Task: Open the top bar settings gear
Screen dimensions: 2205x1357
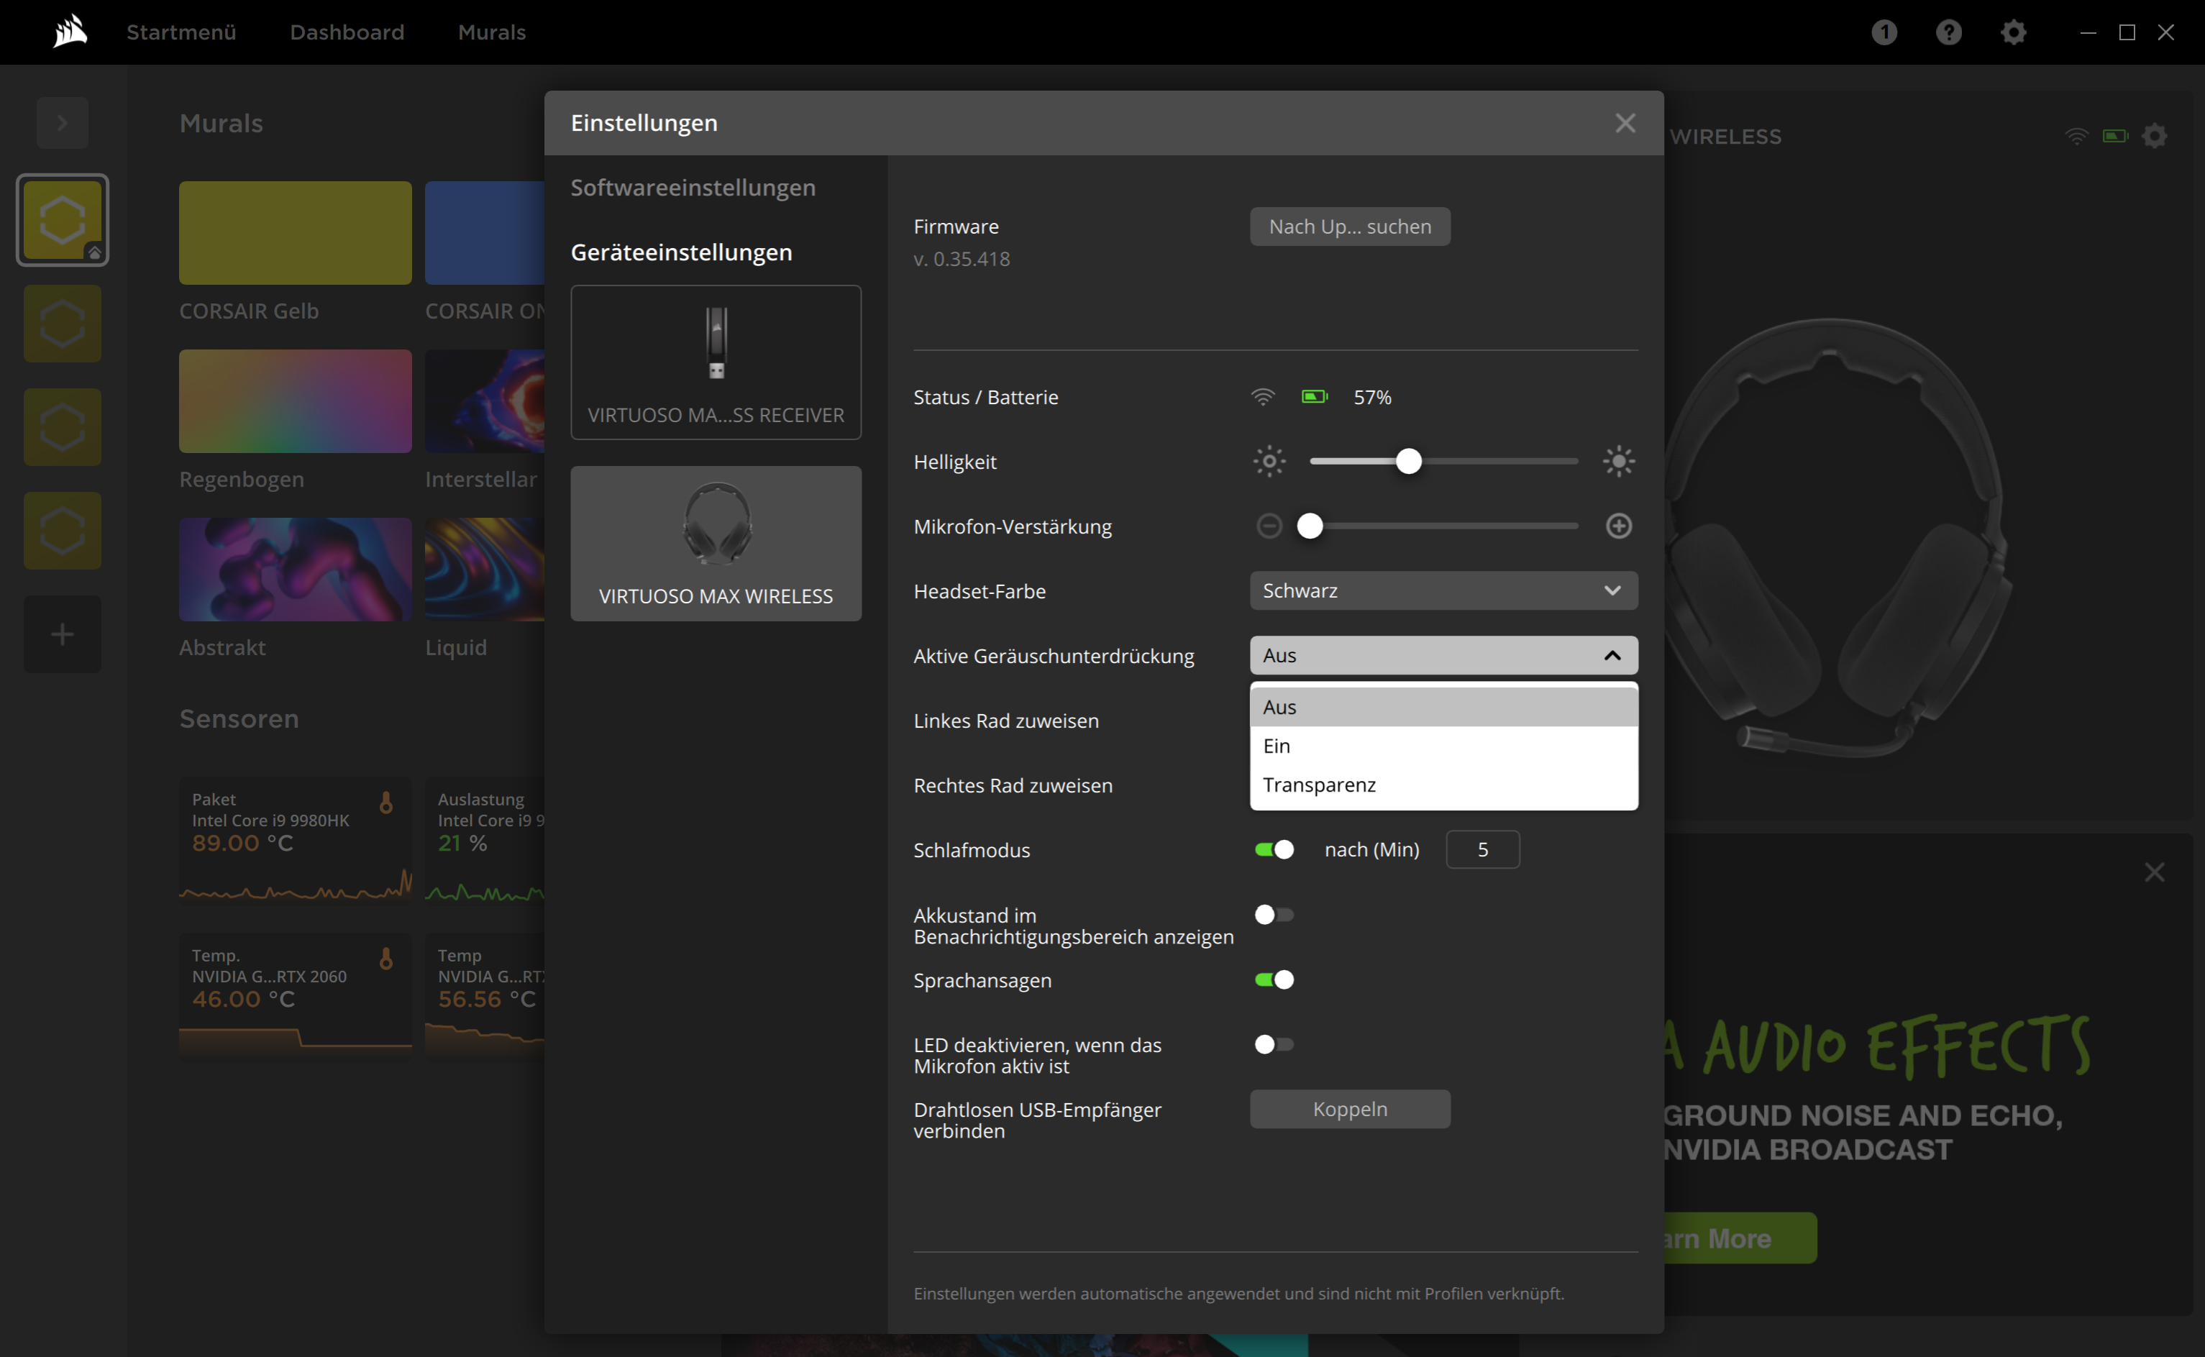Action: pyautogui.click(x=2013, y=32)
